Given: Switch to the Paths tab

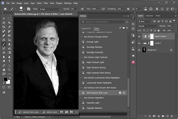Looking at the screenshot, I should click(158, 16).
